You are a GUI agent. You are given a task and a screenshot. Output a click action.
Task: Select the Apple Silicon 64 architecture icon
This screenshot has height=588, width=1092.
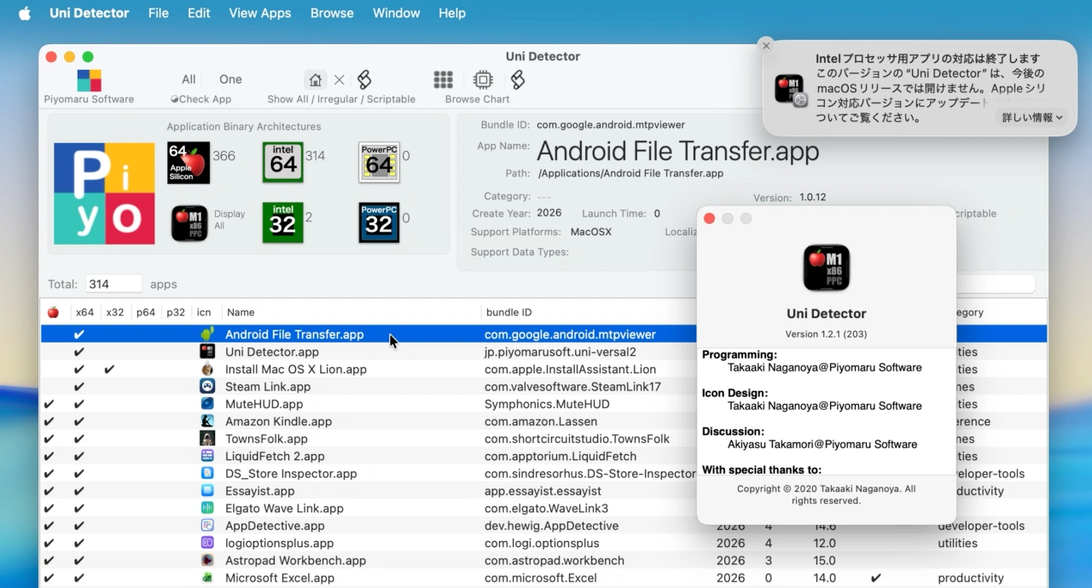(189, 163)
